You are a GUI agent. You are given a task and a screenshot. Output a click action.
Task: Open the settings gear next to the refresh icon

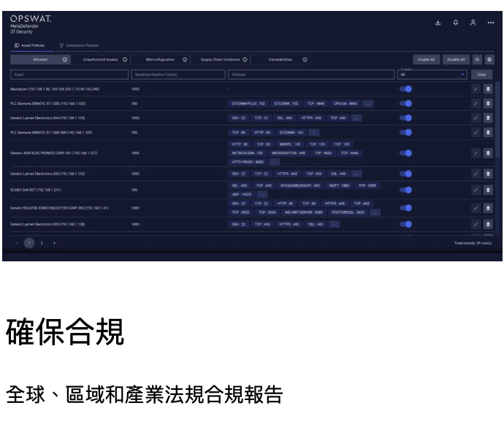pyautogui.click(x=489, y=59)
